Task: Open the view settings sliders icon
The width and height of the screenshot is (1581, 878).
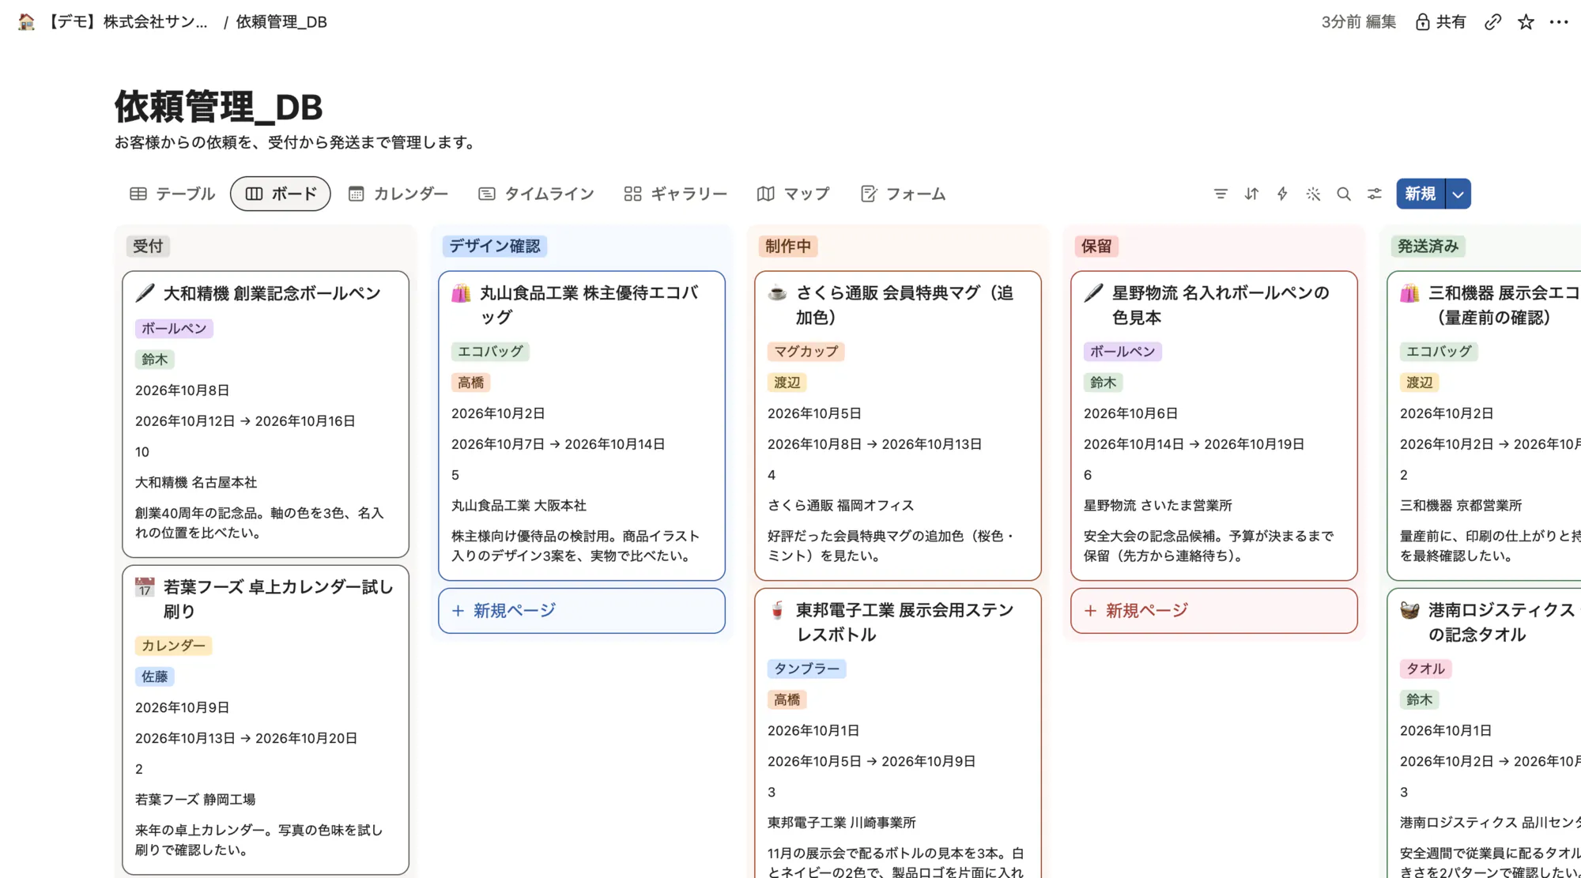Action: tap(1375, 194)
